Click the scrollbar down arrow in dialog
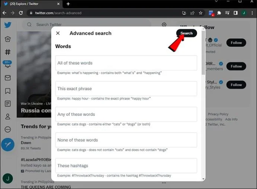Screen dimensions: 257x189 (203, 179)
